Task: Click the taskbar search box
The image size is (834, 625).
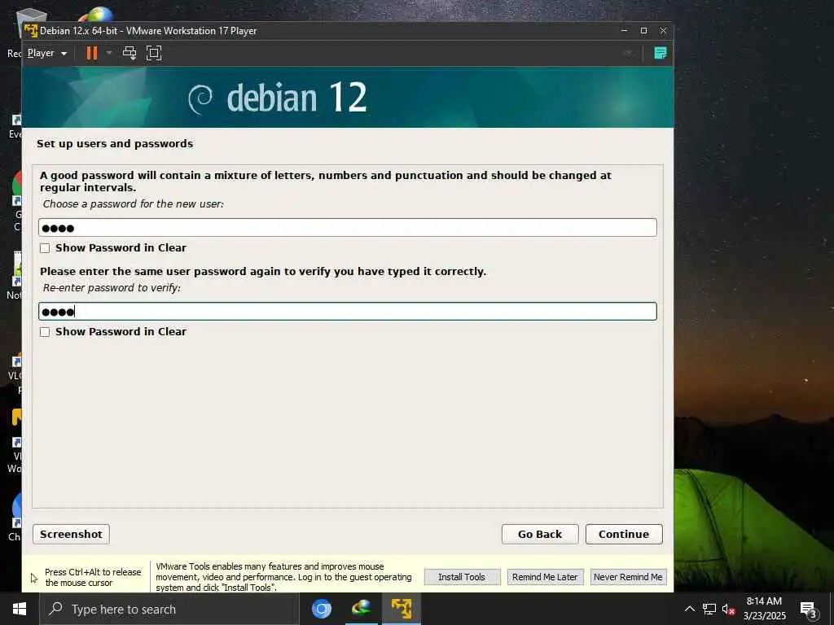Action: [169, 609]
